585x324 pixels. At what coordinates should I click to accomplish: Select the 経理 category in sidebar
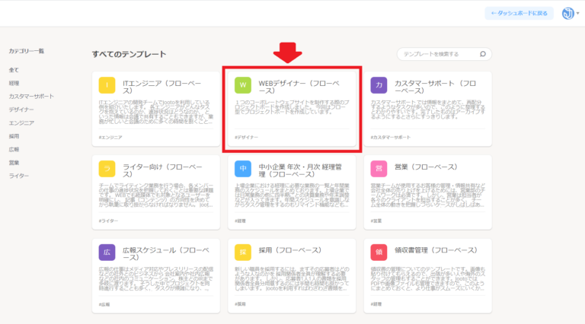coord(14,83)
